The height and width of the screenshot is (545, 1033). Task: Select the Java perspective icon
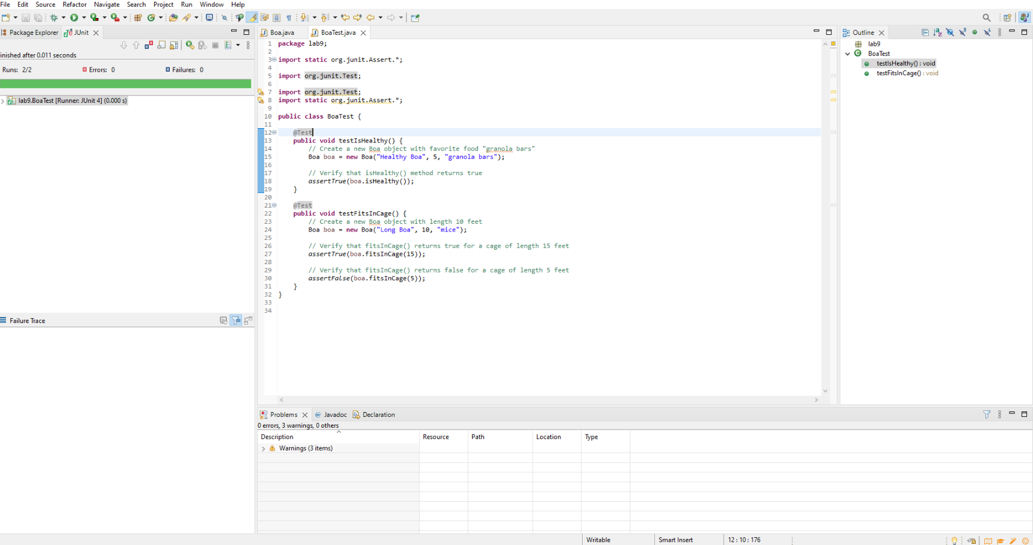[x=1024, y=17]
